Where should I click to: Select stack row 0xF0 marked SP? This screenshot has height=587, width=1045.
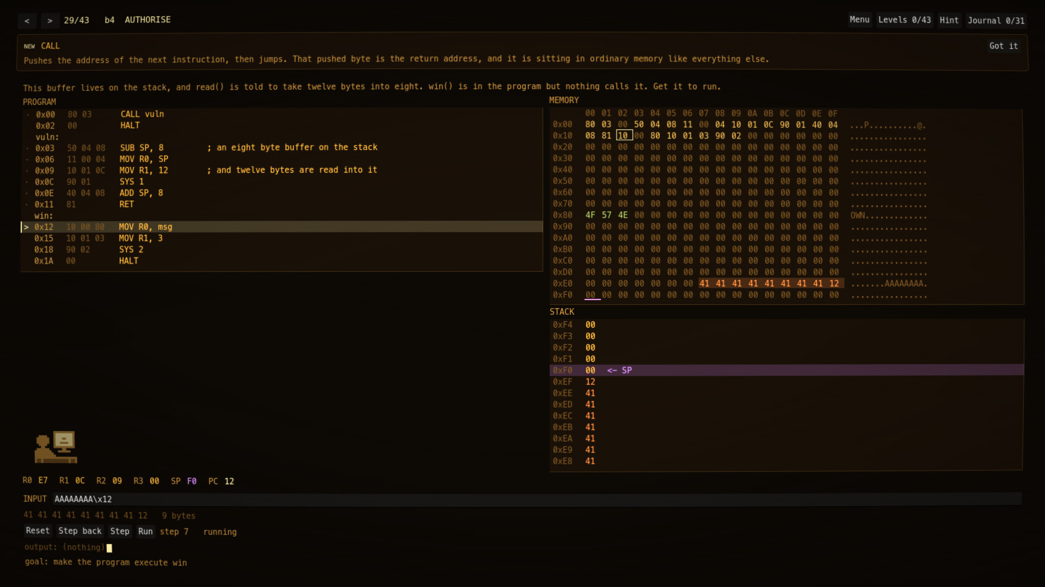point(786,370)
